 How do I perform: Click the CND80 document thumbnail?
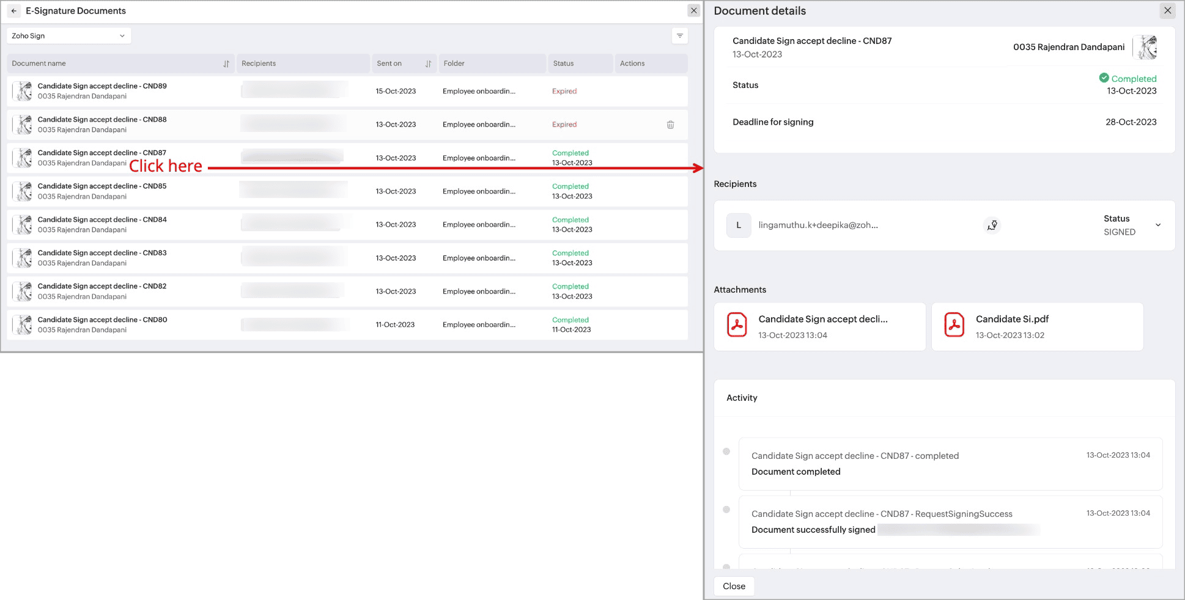point(23,324)
